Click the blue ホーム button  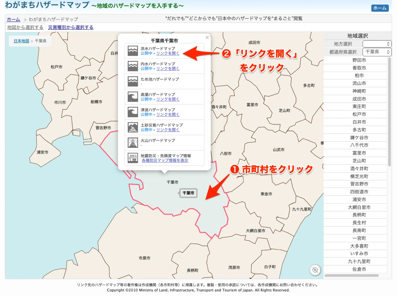coord(380,8)
